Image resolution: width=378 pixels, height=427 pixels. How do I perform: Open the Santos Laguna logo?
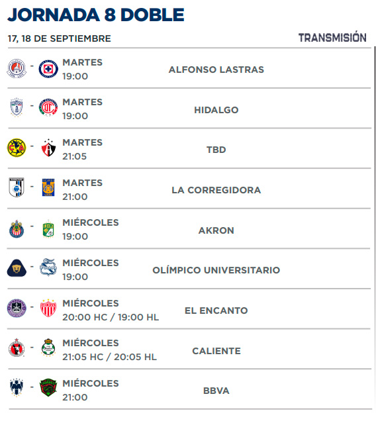click(x=48, y=348)
